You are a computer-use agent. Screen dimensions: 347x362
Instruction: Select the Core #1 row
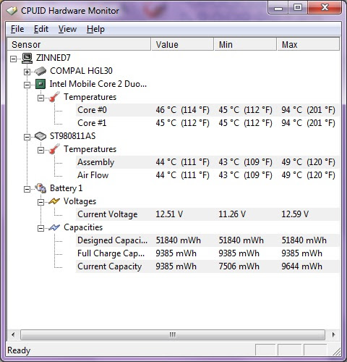(207, 123)
